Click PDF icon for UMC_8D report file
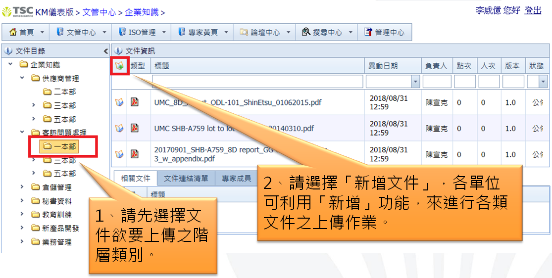Screen dimensions: 552x278 click(134, 102)
